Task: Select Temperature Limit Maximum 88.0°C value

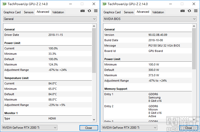Action: pos(53,100)
